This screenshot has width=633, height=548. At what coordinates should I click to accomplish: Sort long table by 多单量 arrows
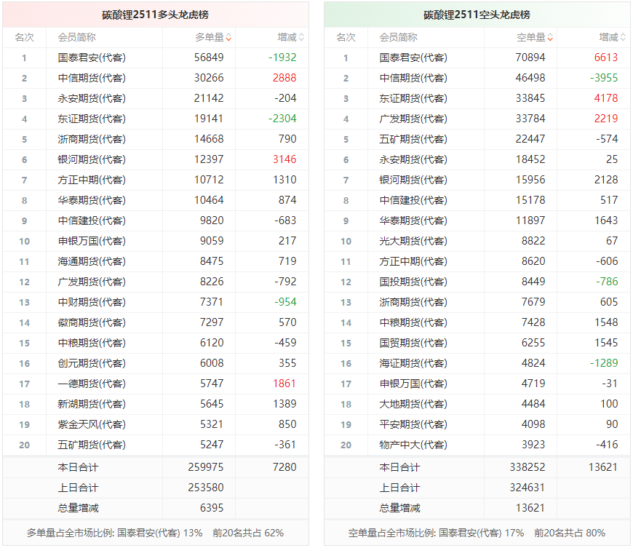[x=228, y=38]
